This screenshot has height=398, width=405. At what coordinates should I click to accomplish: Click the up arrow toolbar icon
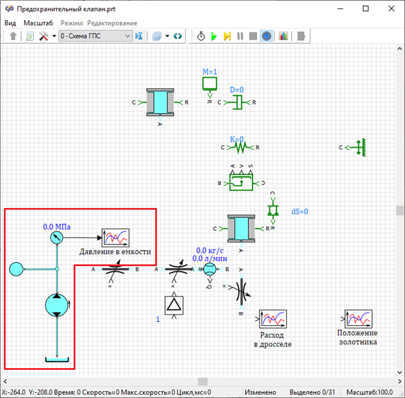(14, 36)
